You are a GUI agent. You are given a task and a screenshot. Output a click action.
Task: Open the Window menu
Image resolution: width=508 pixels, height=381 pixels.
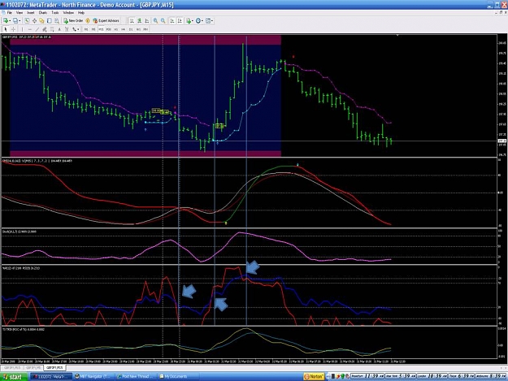coord(68,13)
